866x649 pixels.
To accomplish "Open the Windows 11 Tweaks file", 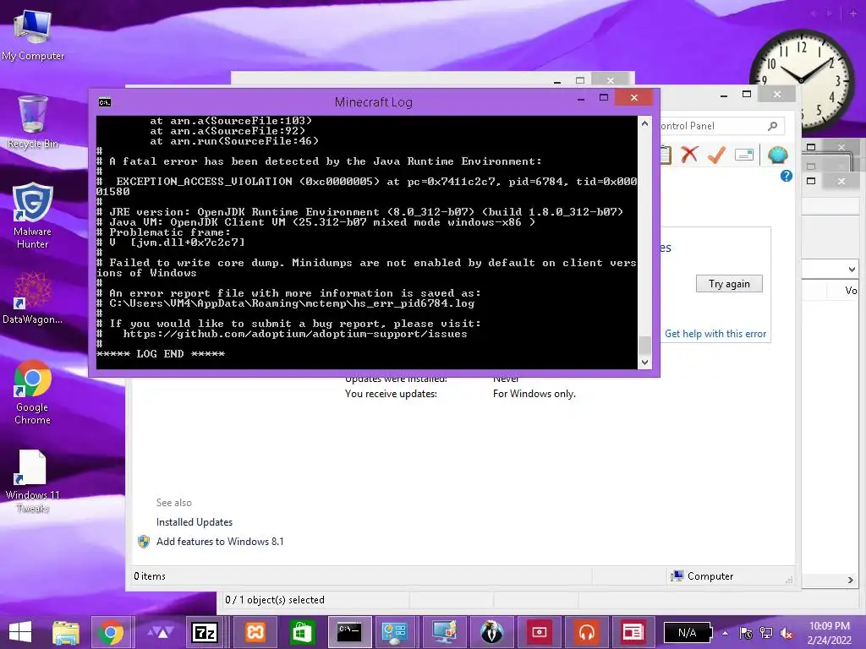I will 33,481.
